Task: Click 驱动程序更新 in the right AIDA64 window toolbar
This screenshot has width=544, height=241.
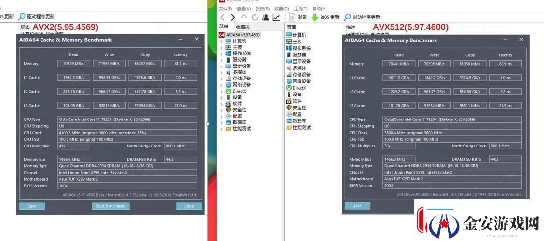Action: click(x=362, y=17)
